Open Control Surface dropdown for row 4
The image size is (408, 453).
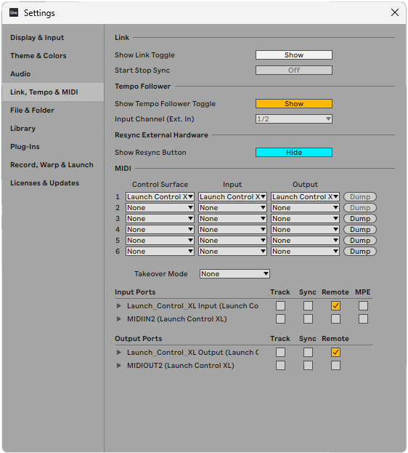pos(160,230)
